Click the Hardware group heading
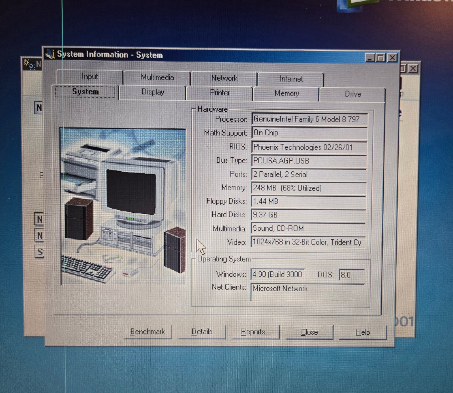Screen dimensions: 453x393 coord(212,109)
